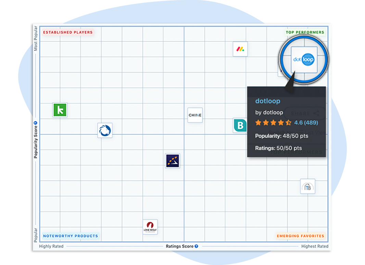Click the blue lion logo tile

[x=105, y=130]
